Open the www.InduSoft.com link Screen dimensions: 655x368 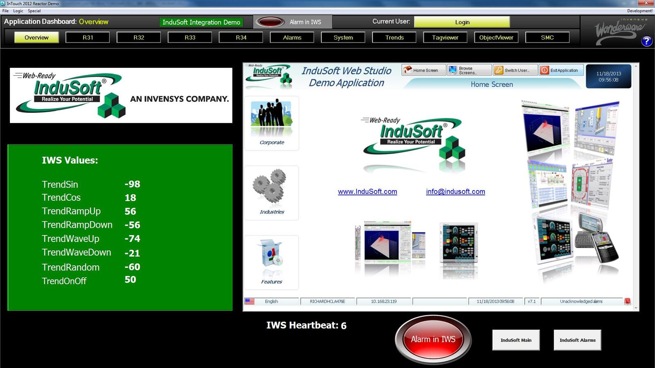coord(367,191)
